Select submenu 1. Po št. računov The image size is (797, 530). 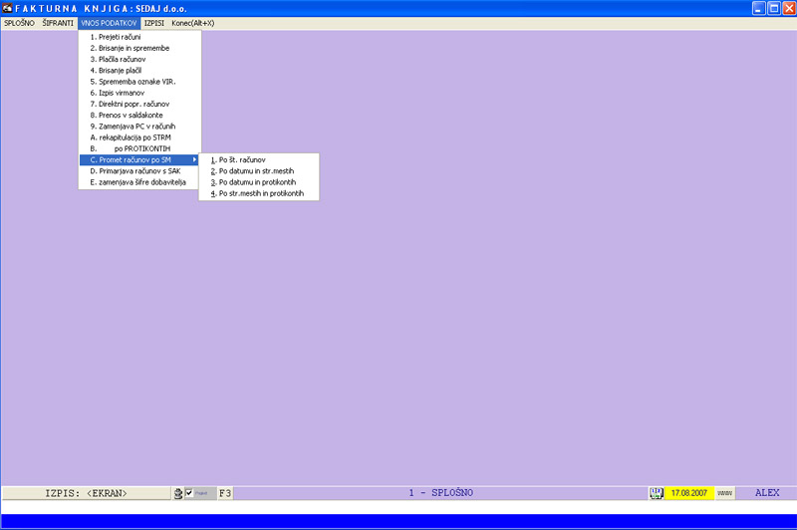pyautogui.click(x=259, y=159)
